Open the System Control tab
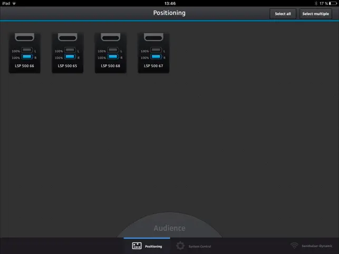Image resolution: width=339 pixels, height=254 pixels. [193, 246]
